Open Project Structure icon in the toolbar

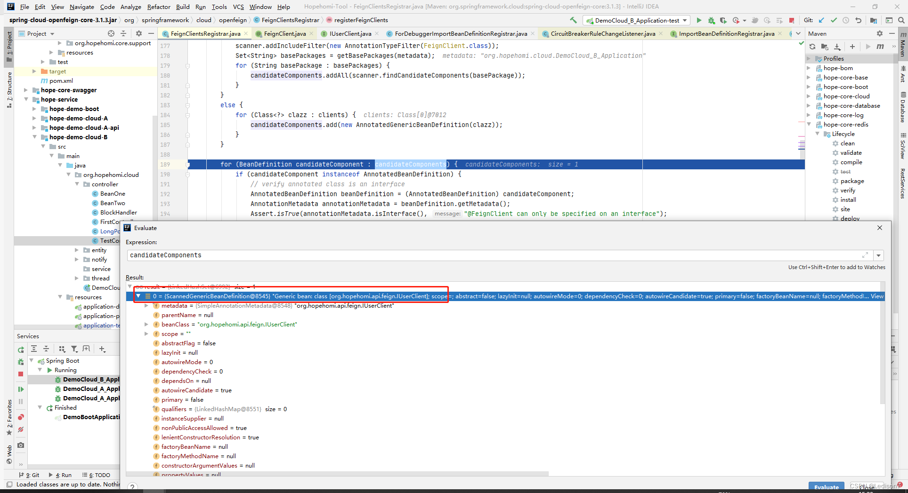point(874,20)
